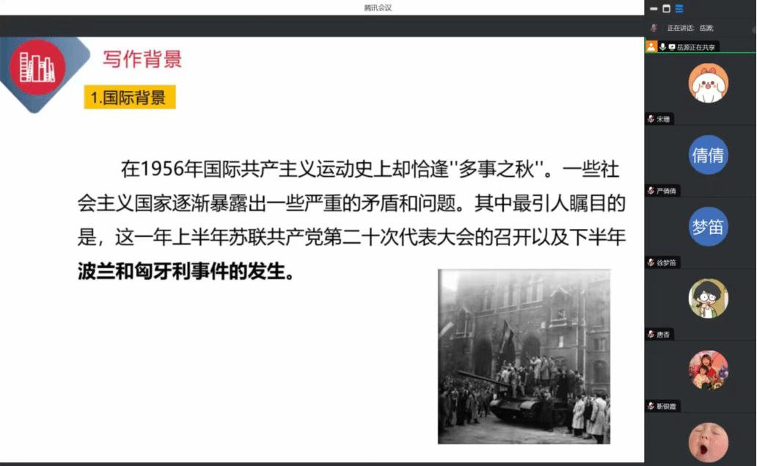Screen dimensions: 757x466
Task: Select 靳银霞's photo avatar
Action: click(x=708, y=370)
